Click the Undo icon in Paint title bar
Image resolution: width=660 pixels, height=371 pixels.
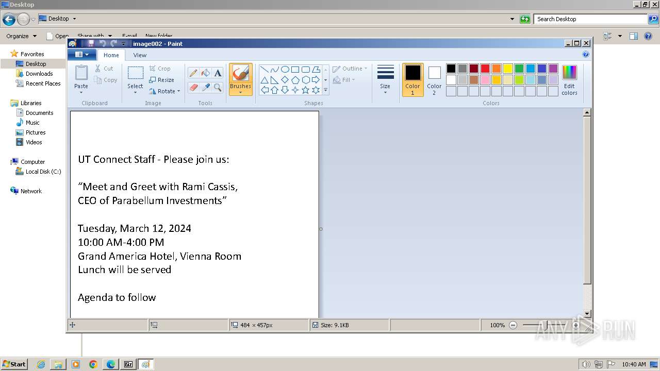pos(102,44)
